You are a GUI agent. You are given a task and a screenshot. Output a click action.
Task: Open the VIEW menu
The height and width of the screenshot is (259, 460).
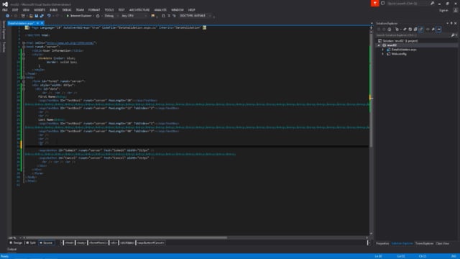[x=26, y=9]
